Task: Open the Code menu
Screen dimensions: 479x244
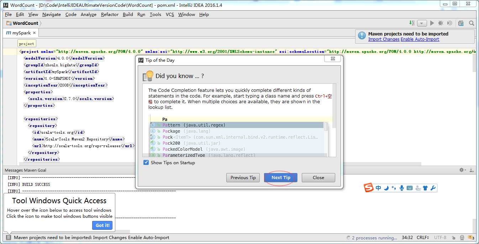Action: pyautogui.click(x=71, y=14)
